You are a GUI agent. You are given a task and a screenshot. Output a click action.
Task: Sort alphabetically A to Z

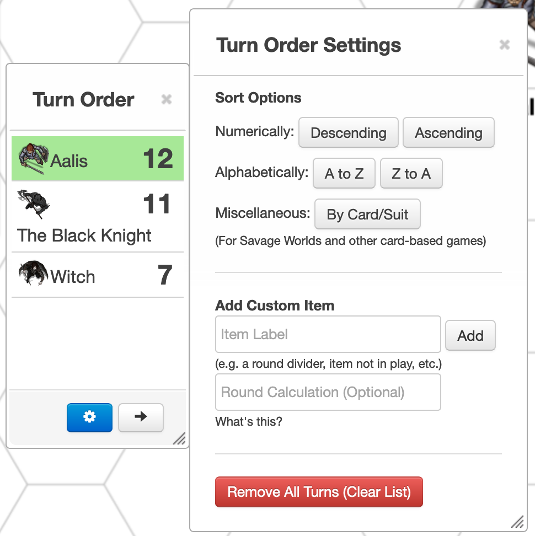pyautogui.click(x=344, y=173)
